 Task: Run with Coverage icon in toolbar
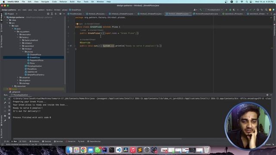point(234,10)
